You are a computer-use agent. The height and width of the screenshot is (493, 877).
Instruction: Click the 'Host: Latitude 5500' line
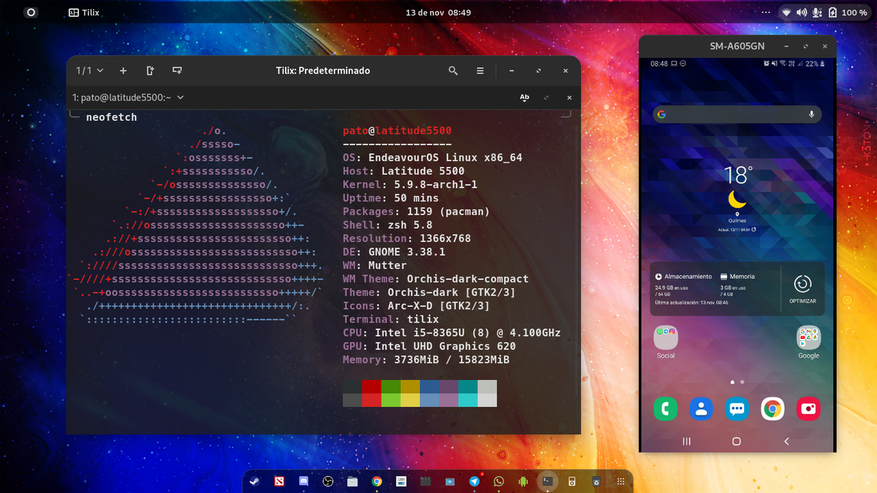click(404, 171)
